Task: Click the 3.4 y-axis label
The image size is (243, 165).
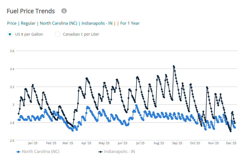Action: click(12, 69)
